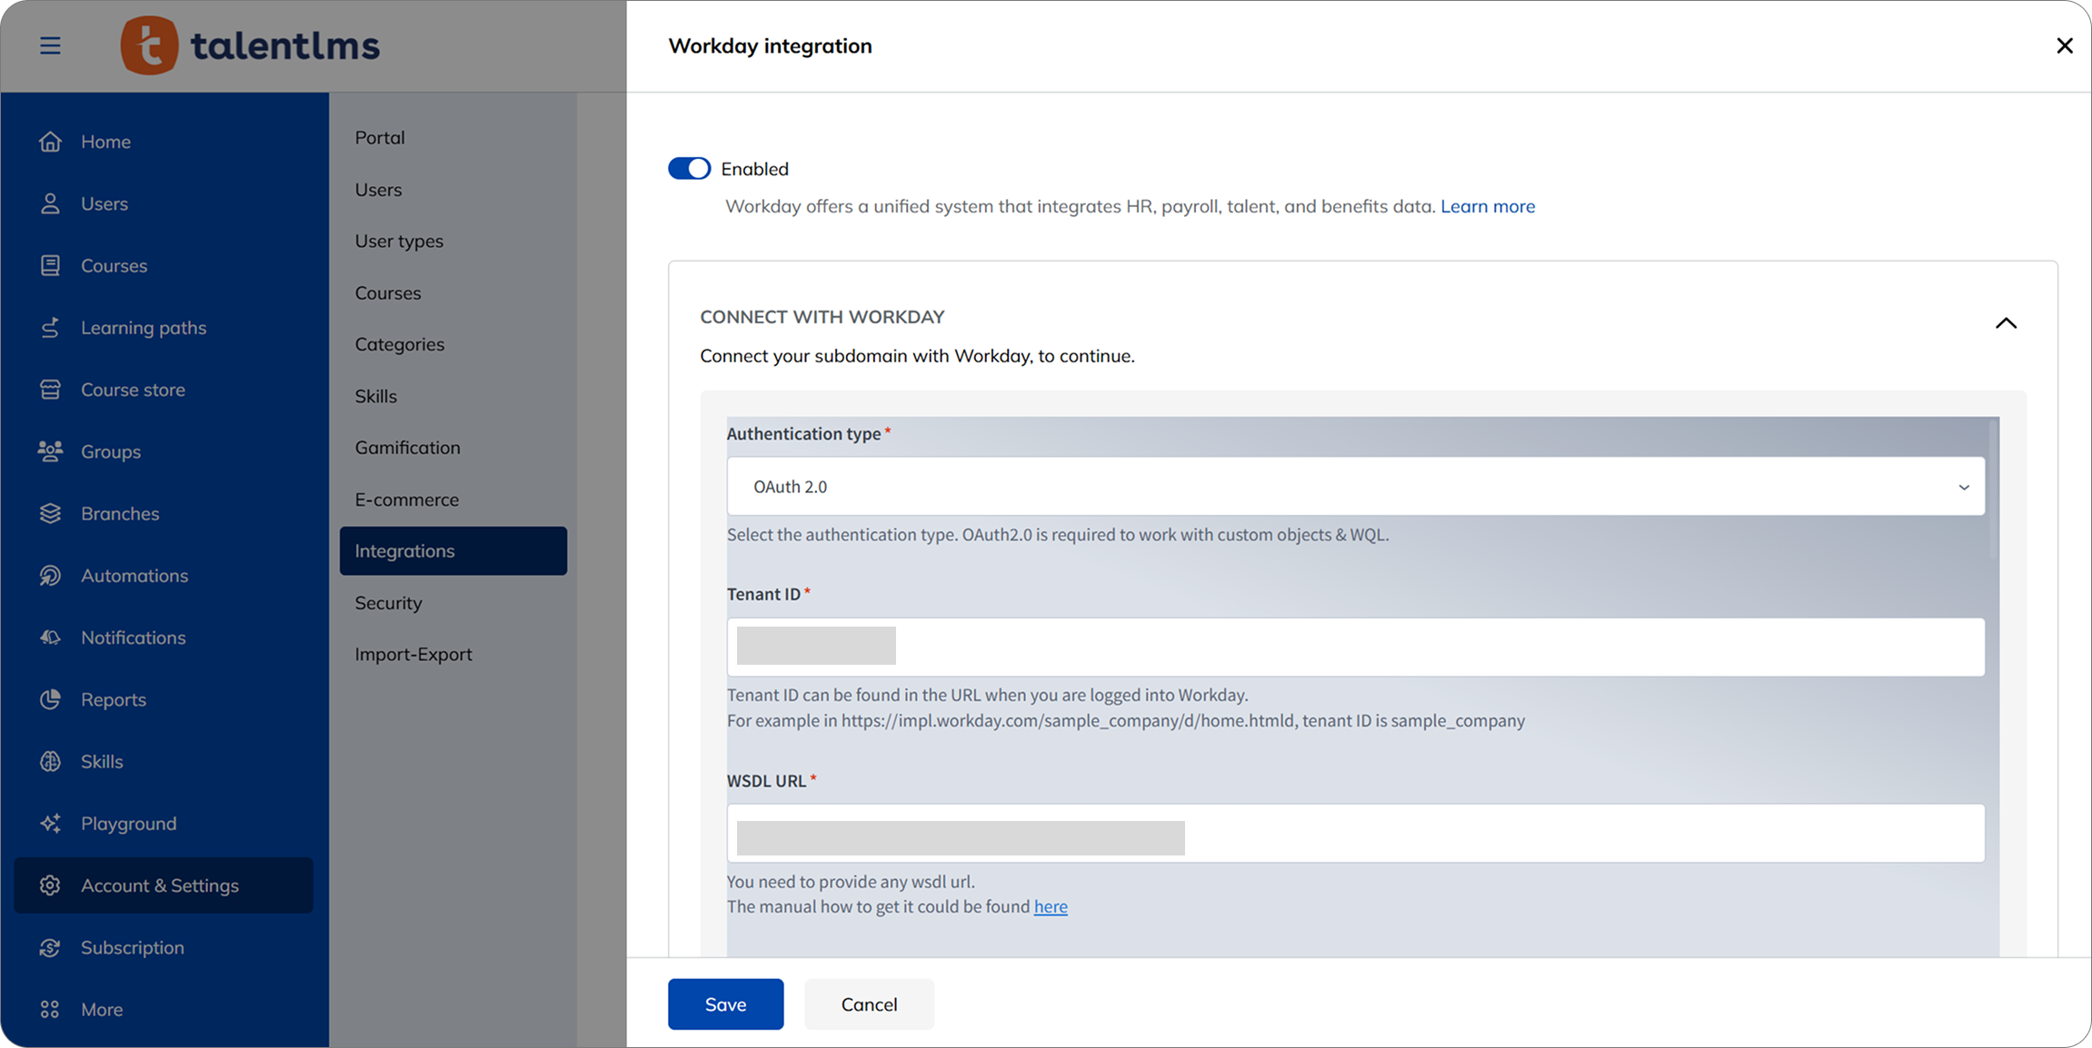Save the Workday integration settings
Viewport: 2092px width, 1048px height.
725,1004
